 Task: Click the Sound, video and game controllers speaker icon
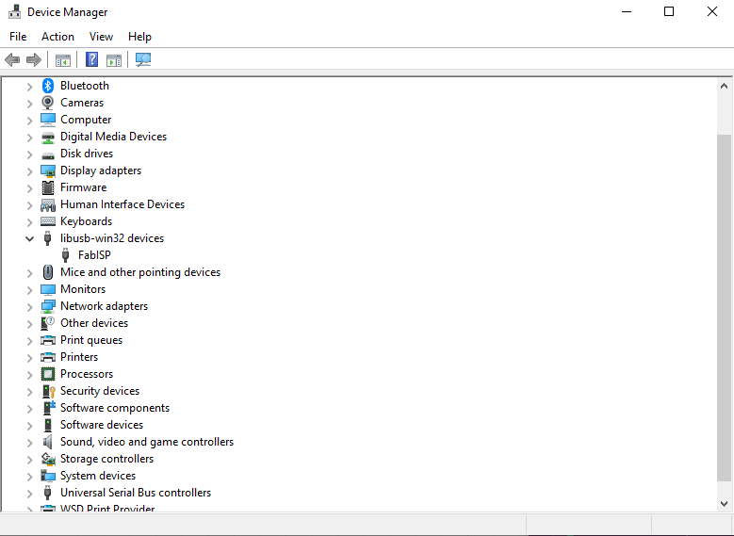click(x=48, y=442)
